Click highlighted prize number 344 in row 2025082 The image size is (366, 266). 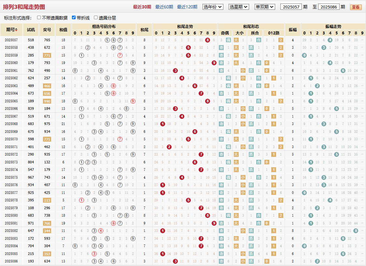pos(47,231)
